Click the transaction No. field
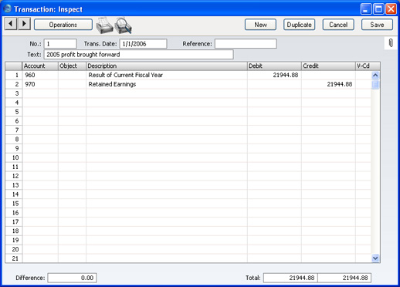 click(60, 44)
